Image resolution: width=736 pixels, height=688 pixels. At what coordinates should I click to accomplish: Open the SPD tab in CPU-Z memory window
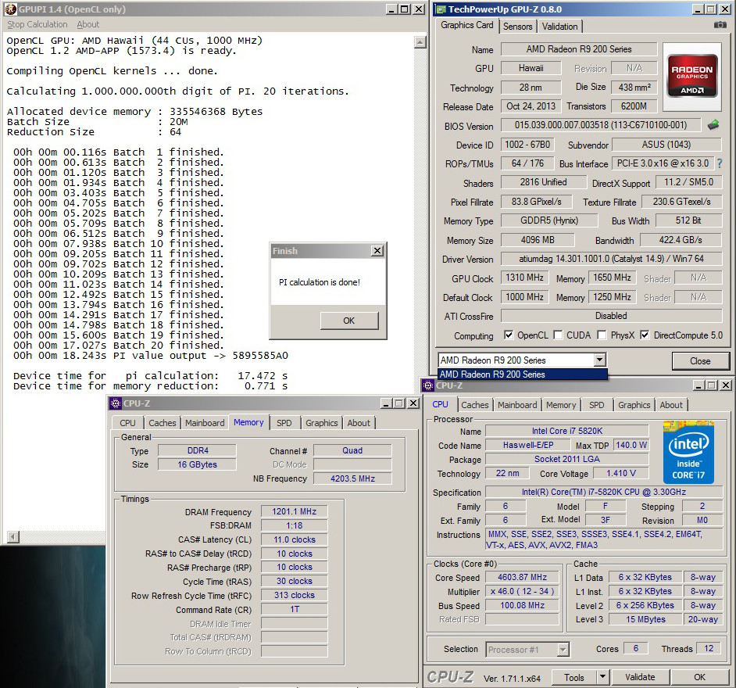pyautogui.click(x=284, y=423)
